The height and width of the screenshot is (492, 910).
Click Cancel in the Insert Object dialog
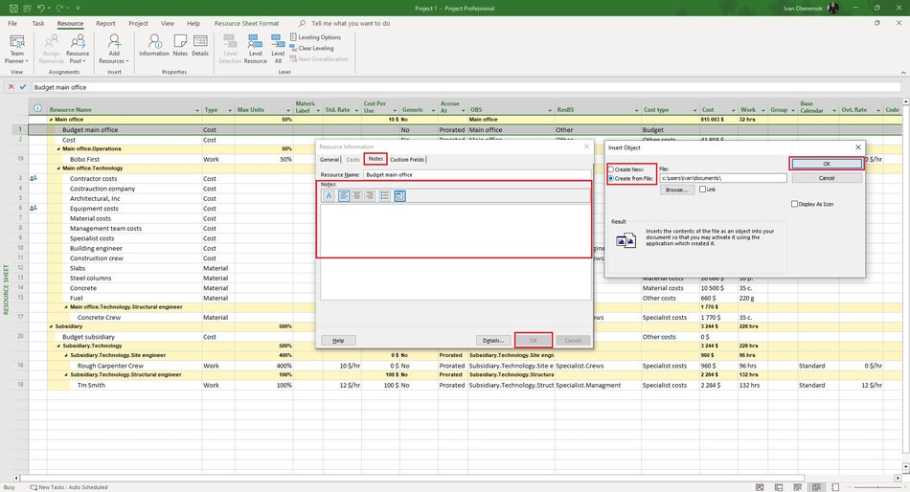[x=827, y=178]
